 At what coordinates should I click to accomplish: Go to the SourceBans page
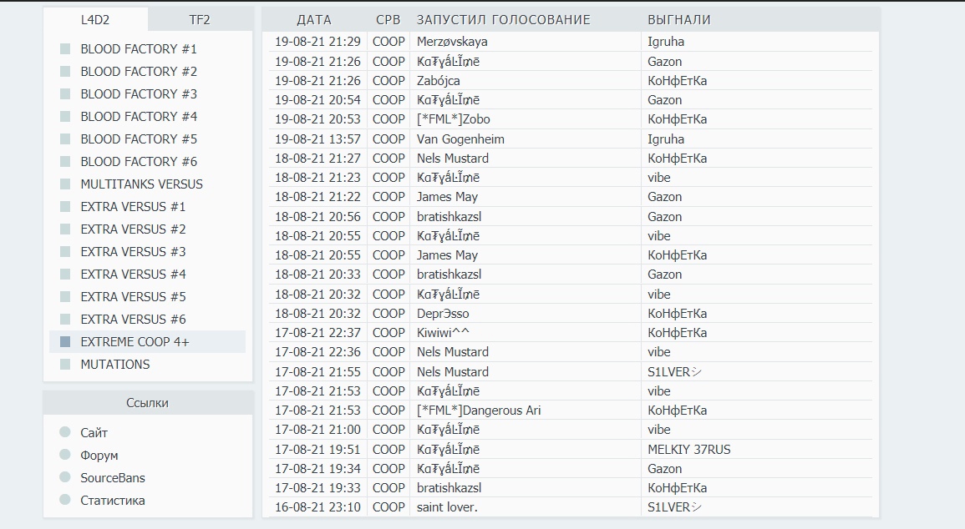[113, 478]
